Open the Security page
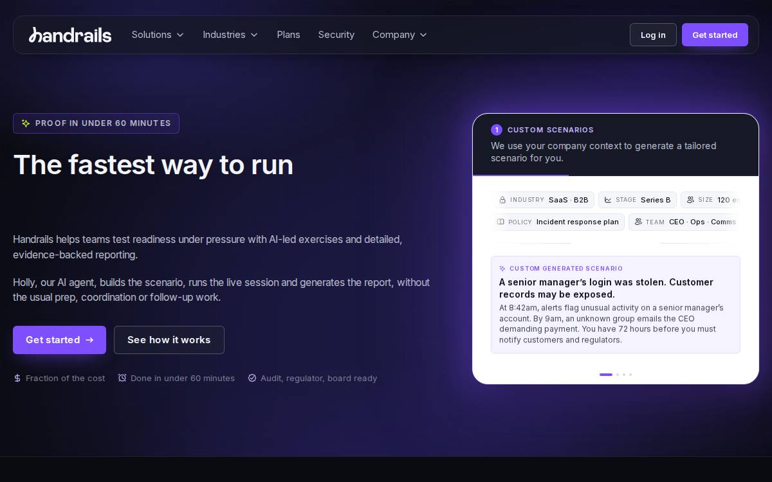This screenshot has height=482, width=772. tap(336, 35)
